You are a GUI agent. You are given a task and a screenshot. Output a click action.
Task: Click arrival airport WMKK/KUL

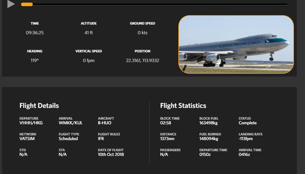pos(70,123)
